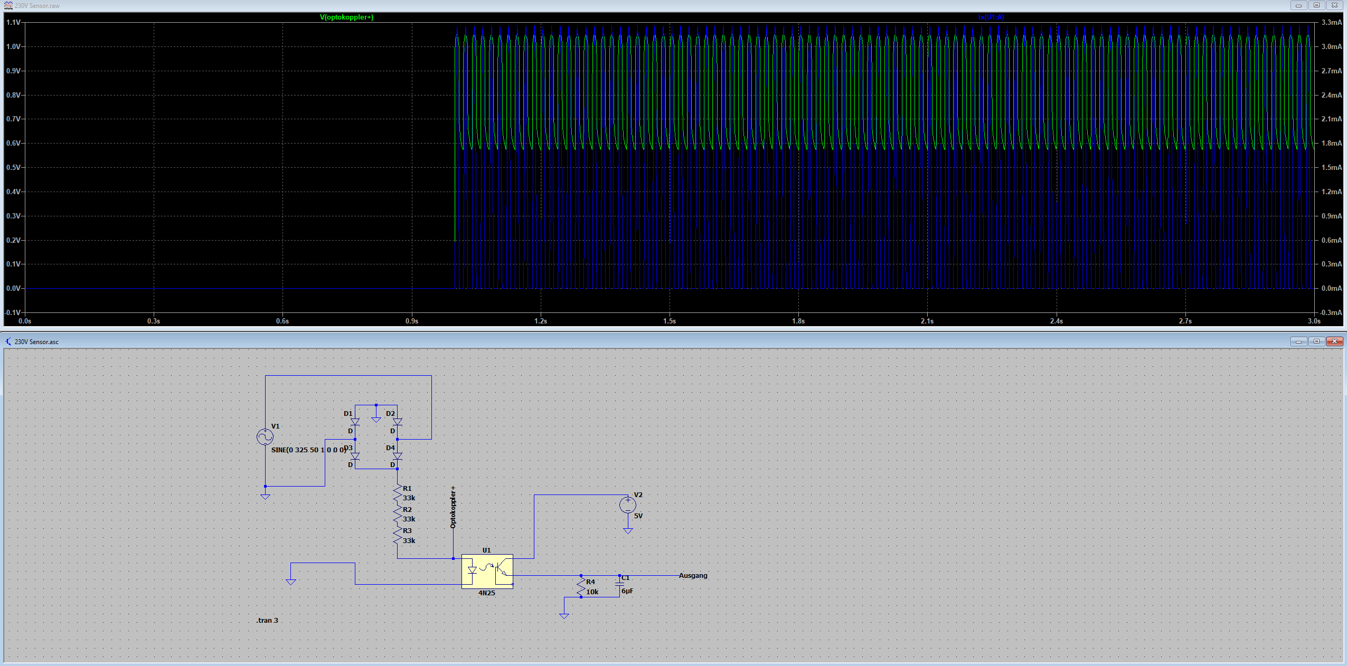The image size is (1347, 666).
Task: Click the 6µF value of C1
Action: [627, 591]
